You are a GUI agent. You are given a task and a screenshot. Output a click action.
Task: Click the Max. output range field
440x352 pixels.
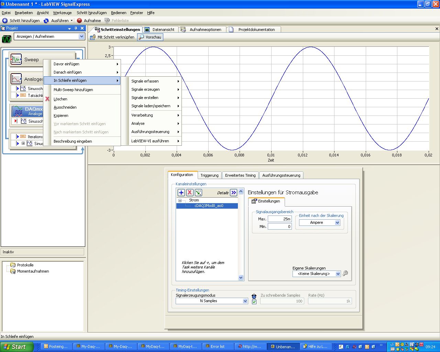tap(279, 219)
